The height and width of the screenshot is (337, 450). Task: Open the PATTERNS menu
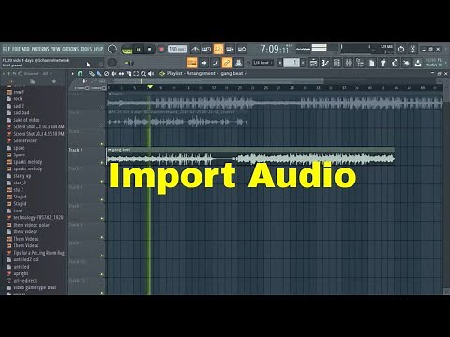[x=40, y=49]
